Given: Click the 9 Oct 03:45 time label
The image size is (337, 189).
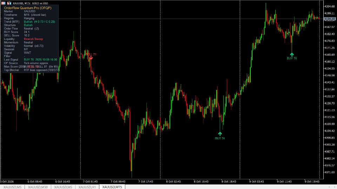Looking at the screenshot, I should (257, 182).
